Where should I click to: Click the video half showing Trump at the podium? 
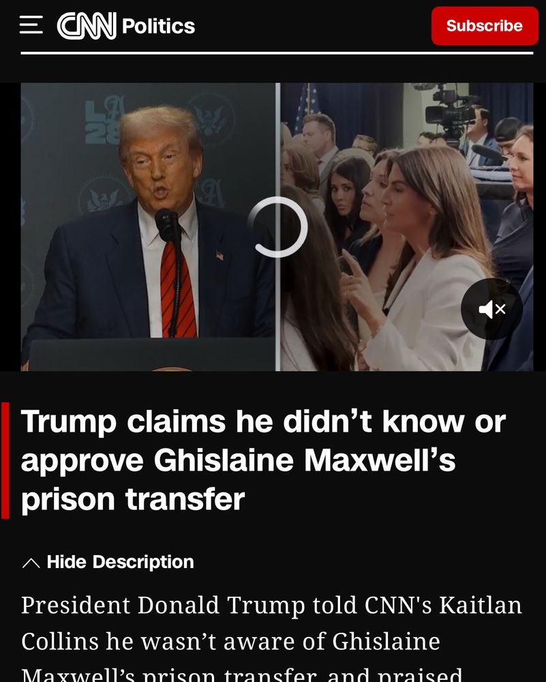click(148, 227)
